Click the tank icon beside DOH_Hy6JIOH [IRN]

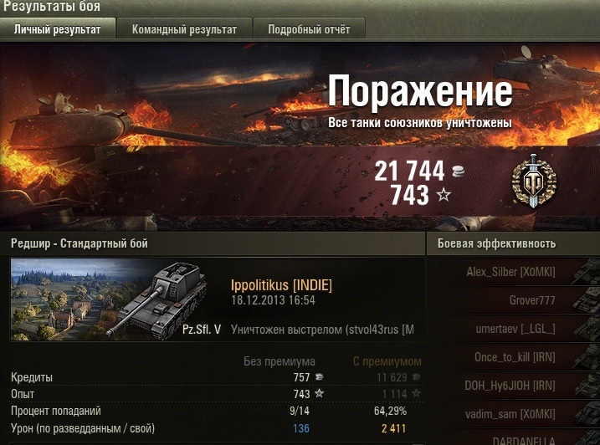(587, 385)
